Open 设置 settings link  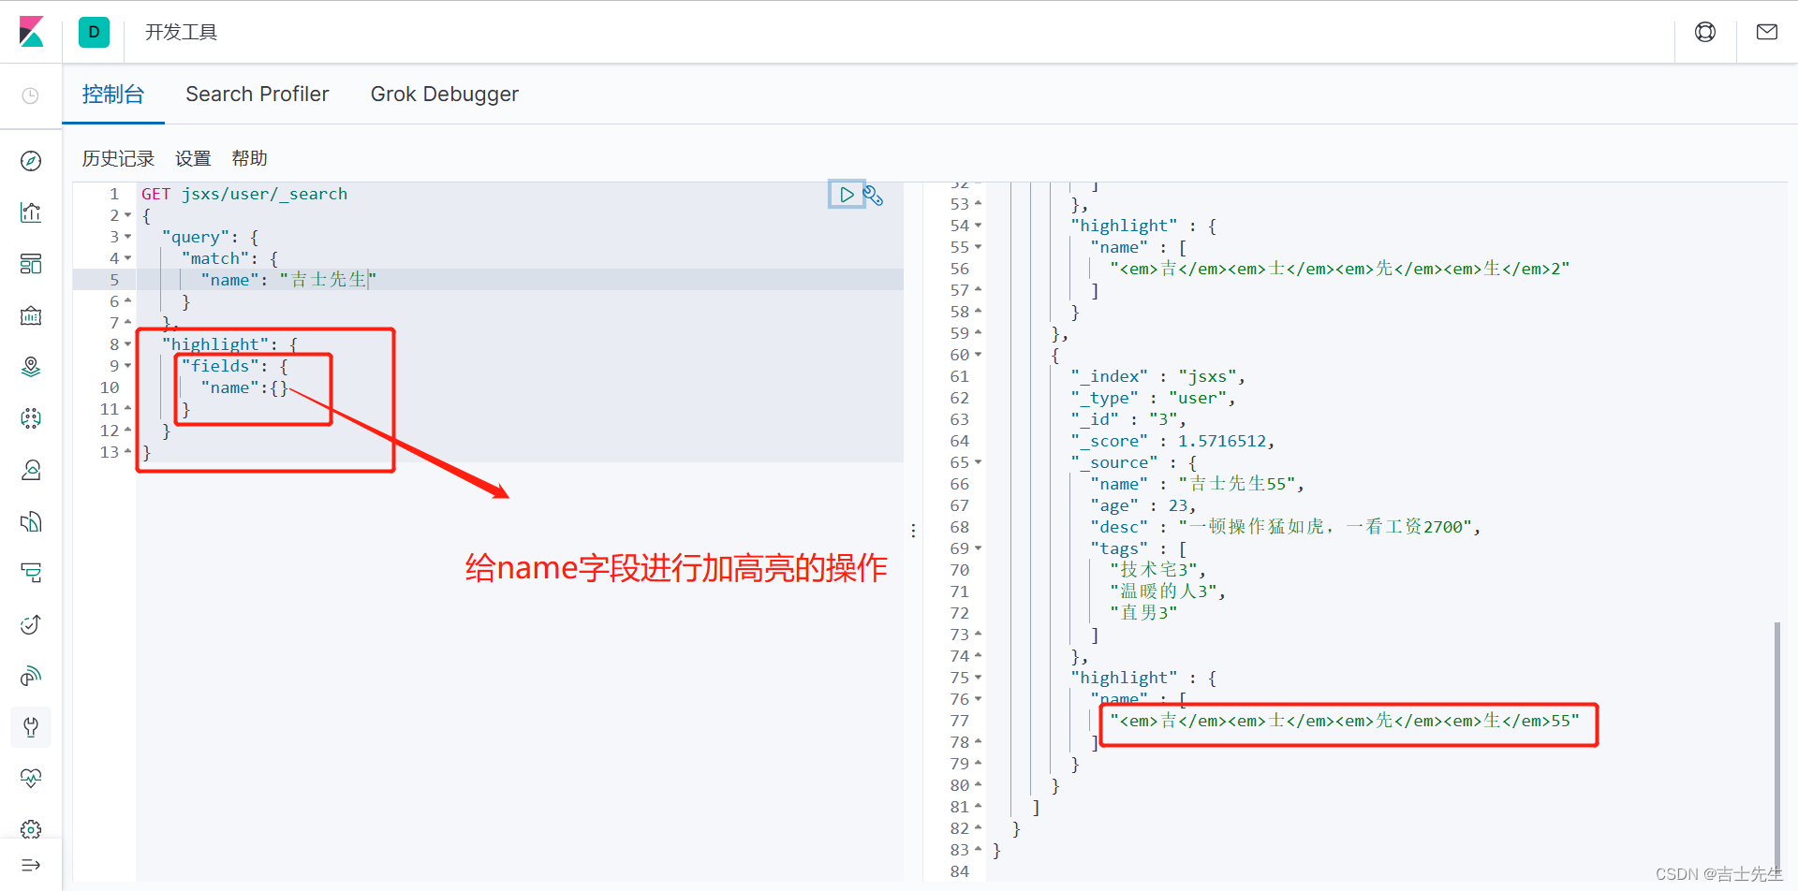(x=193, y=158)
